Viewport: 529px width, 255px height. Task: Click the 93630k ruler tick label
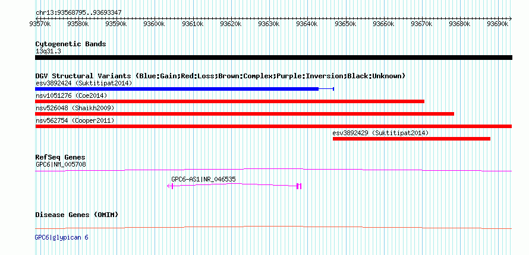(x=269, y=24)
